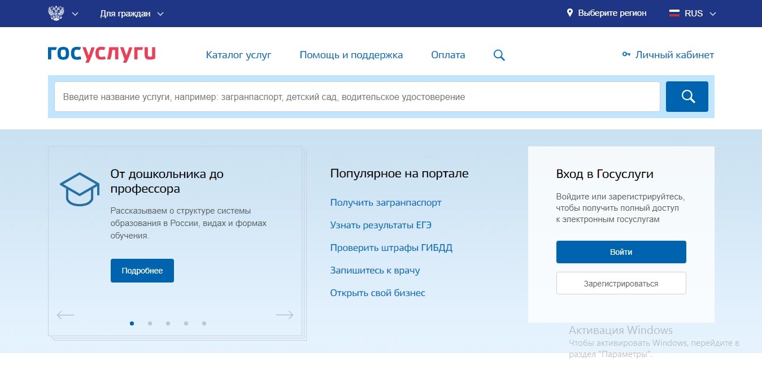
Task: Open the 'Для граждан' audience dropdown
Action: point(132,14)
